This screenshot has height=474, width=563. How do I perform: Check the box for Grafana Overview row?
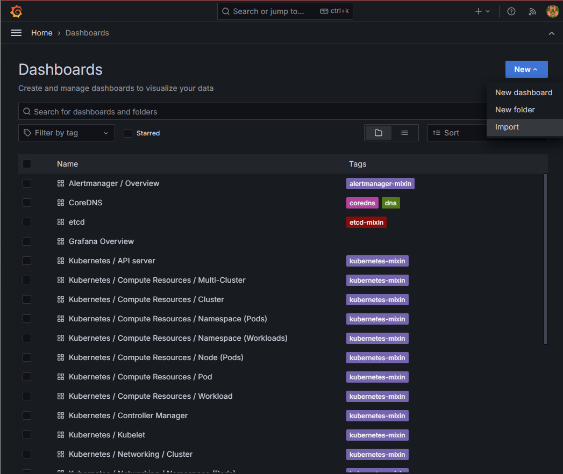coord(27,241)
